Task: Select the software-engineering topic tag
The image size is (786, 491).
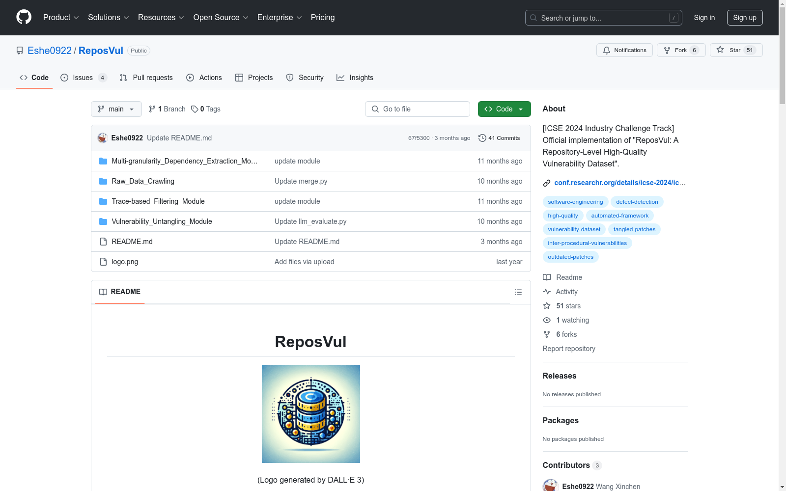Action: click(575, 202)
